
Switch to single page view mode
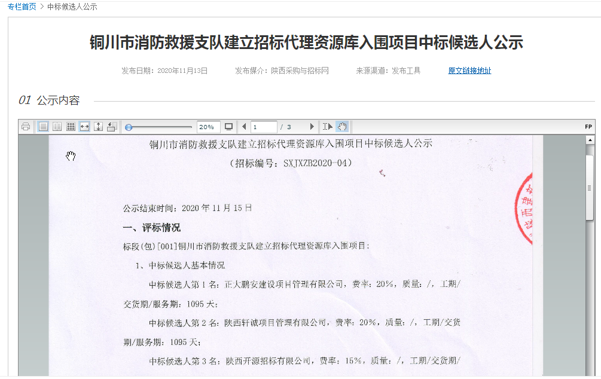[x=43, y=127]
